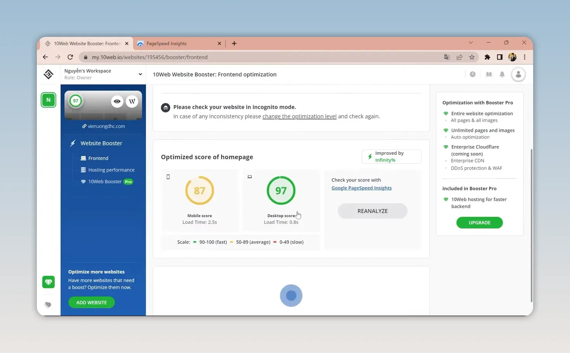Click the 'Load Time: 0.8s' text

coord(281,222)
